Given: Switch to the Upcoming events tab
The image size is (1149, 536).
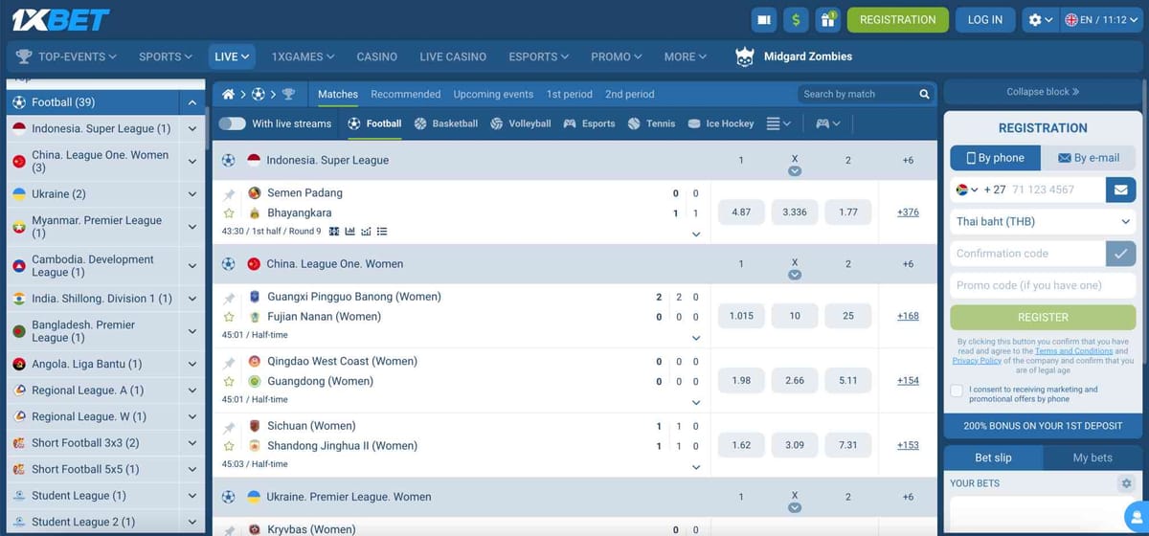Looking at the screenshot, I should tap(493, 94).
